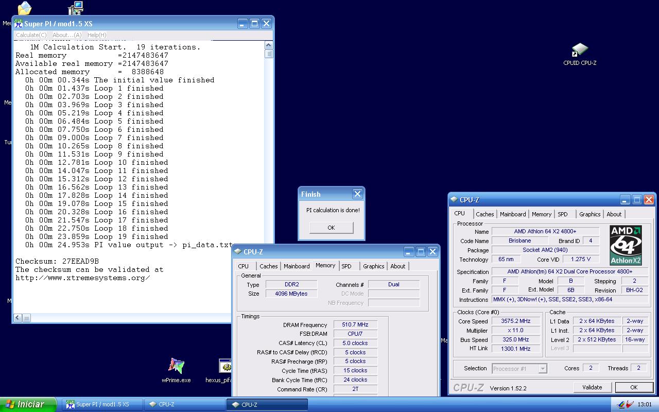The image size is (659, 412).
Task: Open the About...(A) menu in Super PI
Action: (x=67, y=35)
